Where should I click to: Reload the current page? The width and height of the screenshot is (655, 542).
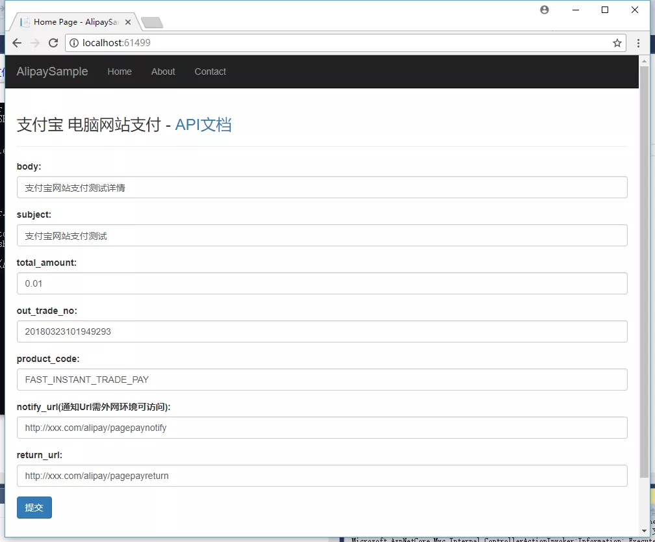[x=54, y=43]
